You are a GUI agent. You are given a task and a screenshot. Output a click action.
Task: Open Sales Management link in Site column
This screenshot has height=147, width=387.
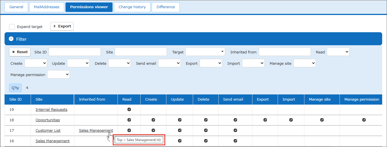(53, 141)
